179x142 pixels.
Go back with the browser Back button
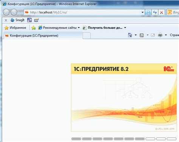6,12
